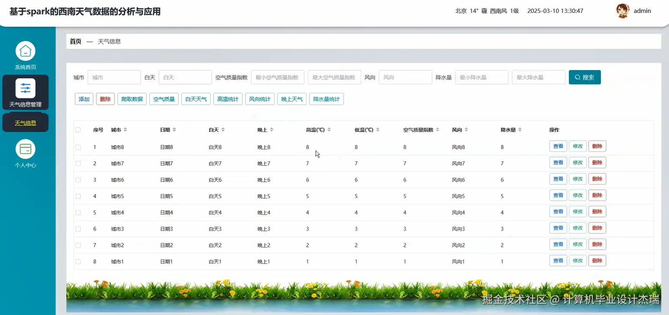
Task: Sort table by 空气质量指数 column arrows
Action: [x=437, y=130]
